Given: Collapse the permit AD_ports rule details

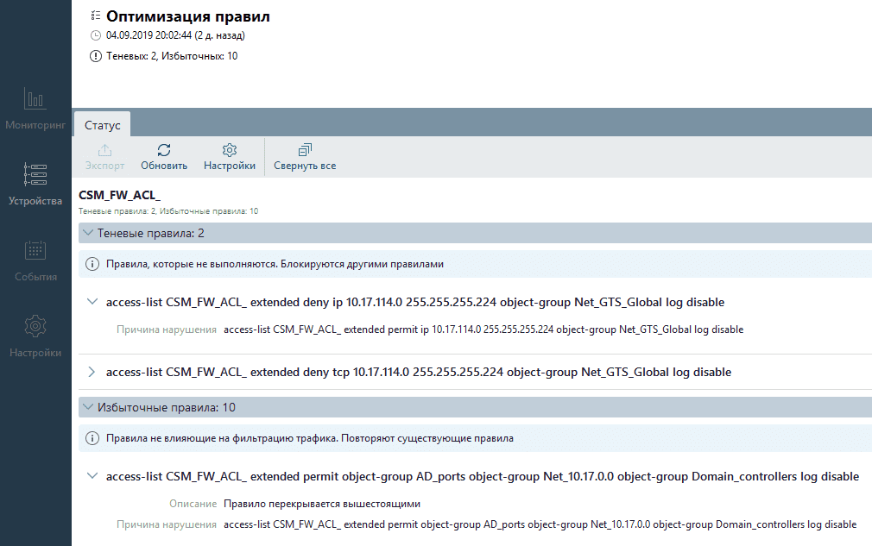Looking at the screenshot, I should click(92, 477).
